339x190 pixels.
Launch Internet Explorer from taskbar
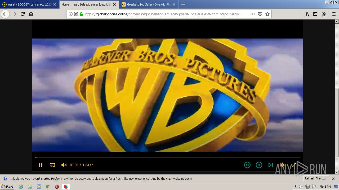tap(21, 187)
